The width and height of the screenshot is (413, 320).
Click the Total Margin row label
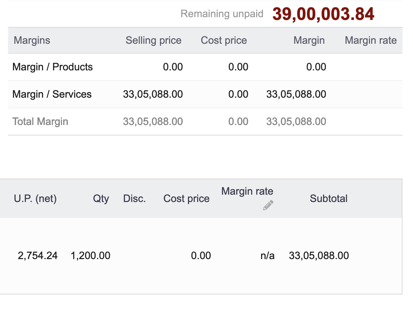[x=40, y=122]
